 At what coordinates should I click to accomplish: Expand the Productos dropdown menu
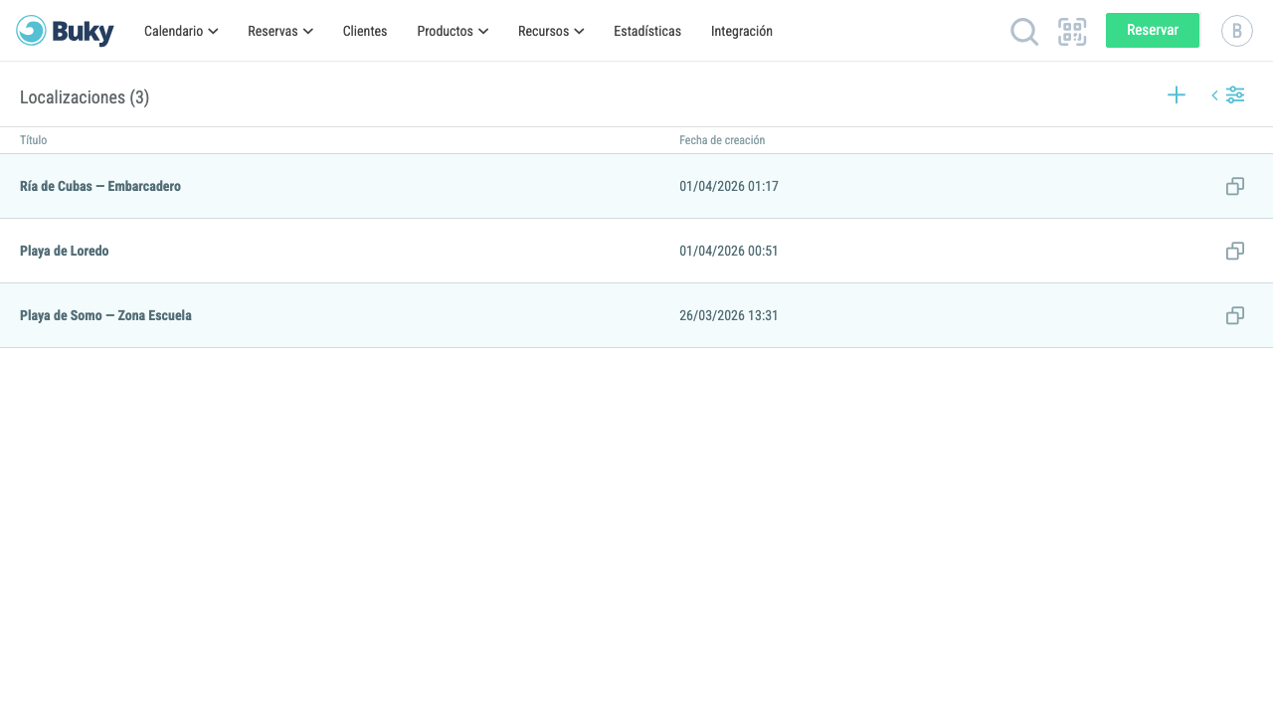click(453, 31)
